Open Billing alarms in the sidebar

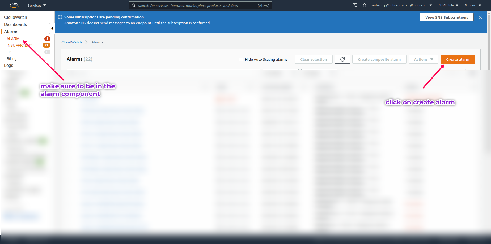[11, 59]
